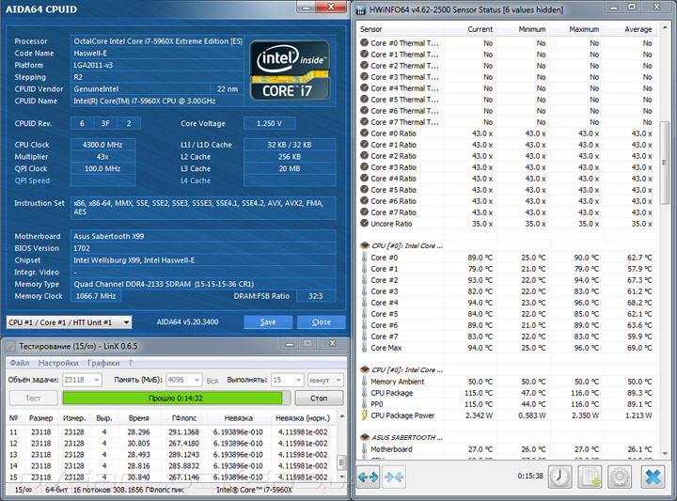Click HWiNFO Core #6 temperature thermometer icon

click(x=365, y=325)
